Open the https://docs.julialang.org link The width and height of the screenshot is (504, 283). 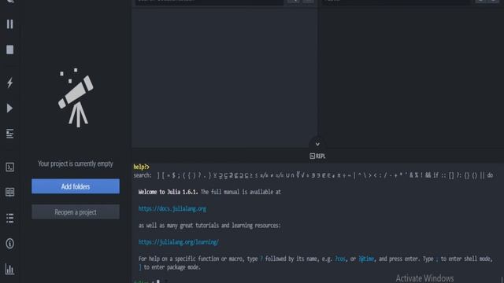coord(172,209)
